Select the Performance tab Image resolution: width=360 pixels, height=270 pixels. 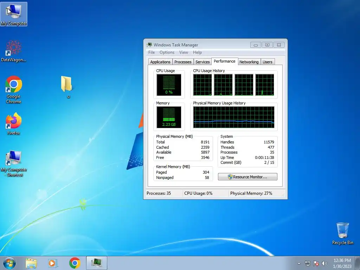click(225, 61)
